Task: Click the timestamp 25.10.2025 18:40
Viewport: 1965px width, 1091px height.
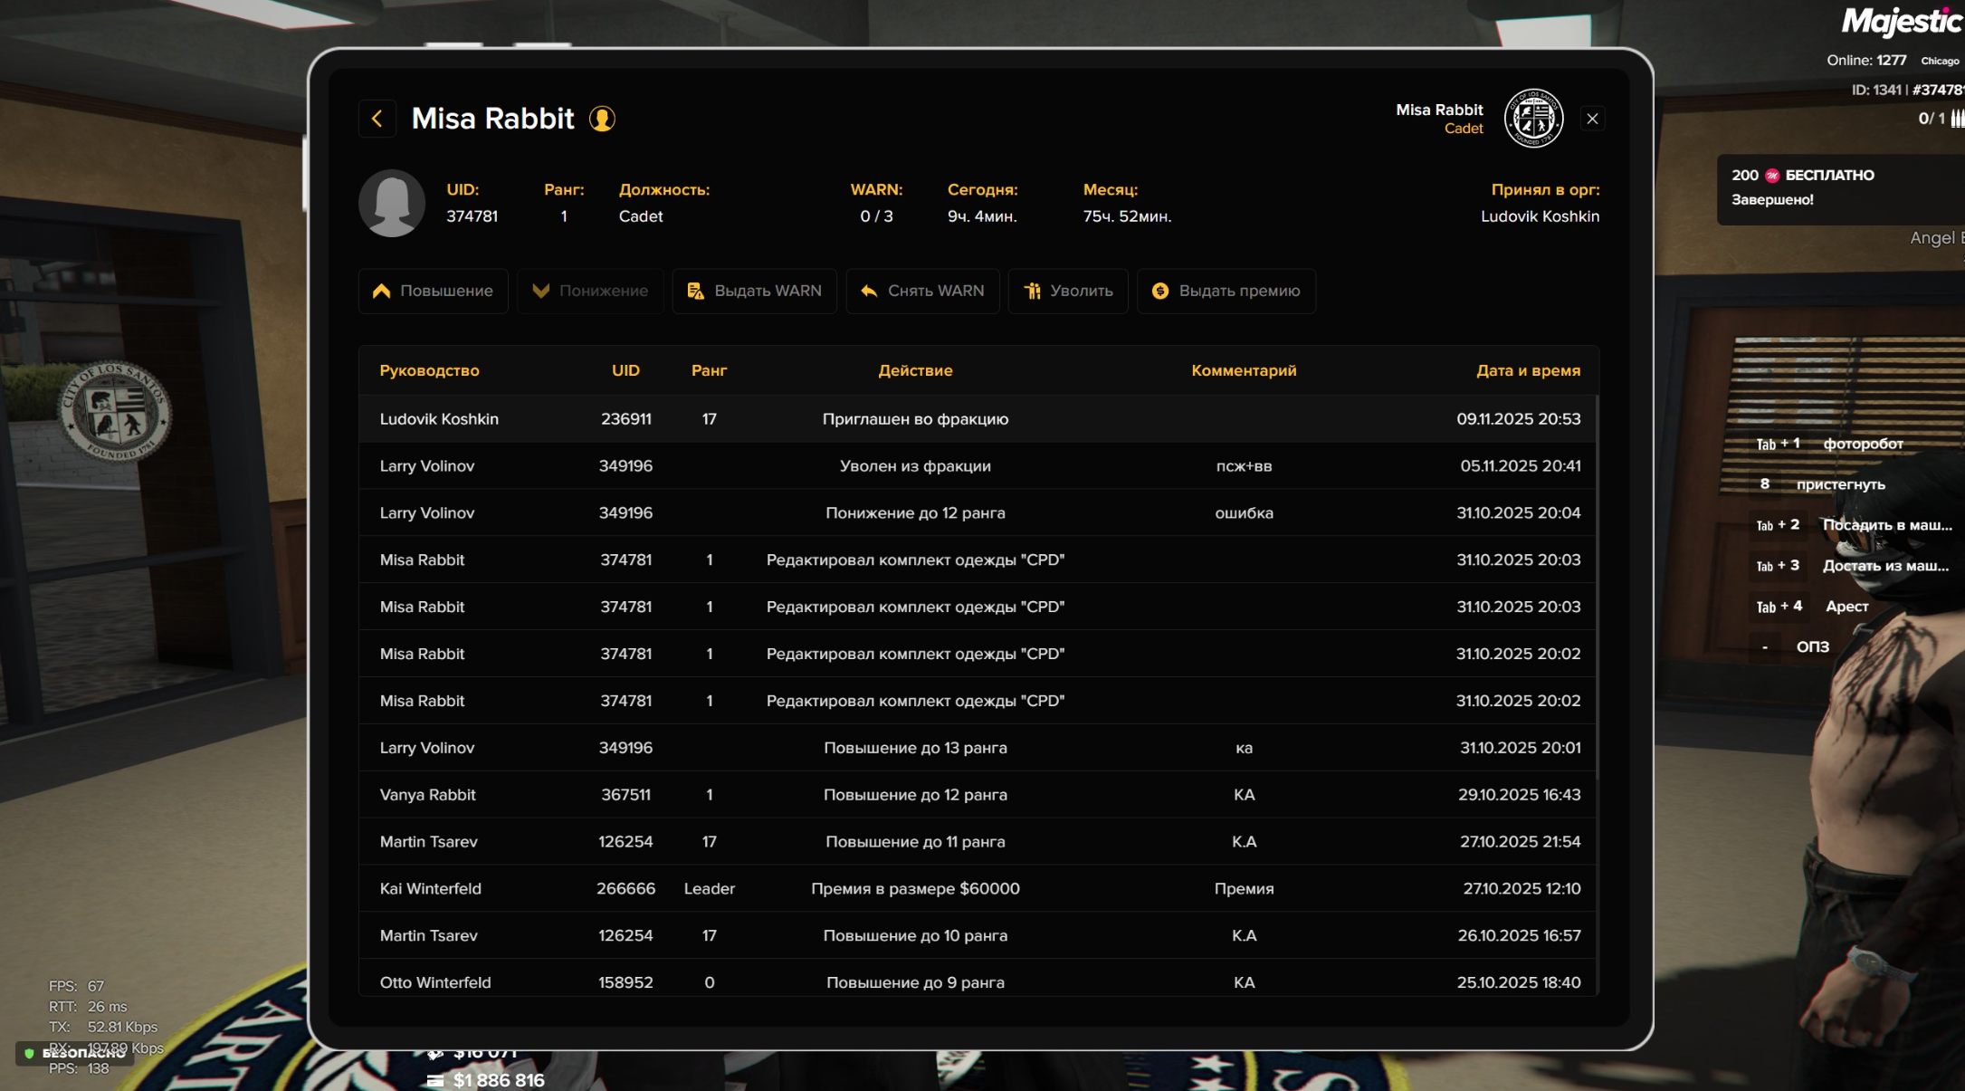Action: (1519, 983)
